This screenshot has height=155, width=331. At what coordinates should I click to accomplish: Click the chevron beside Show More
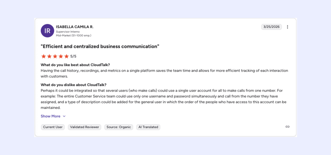point(64,116)
